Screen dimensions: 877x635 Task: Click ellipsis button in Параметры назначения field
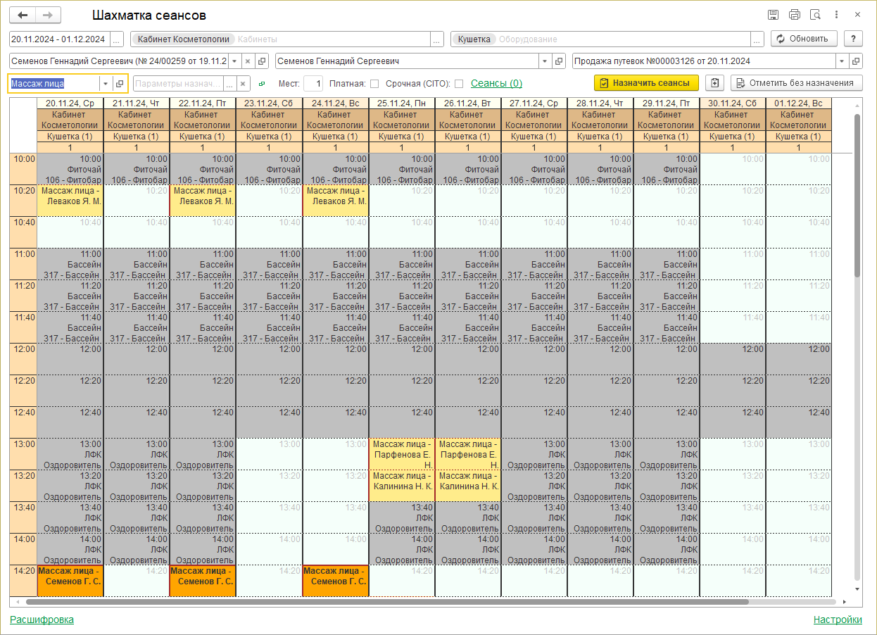230,84
